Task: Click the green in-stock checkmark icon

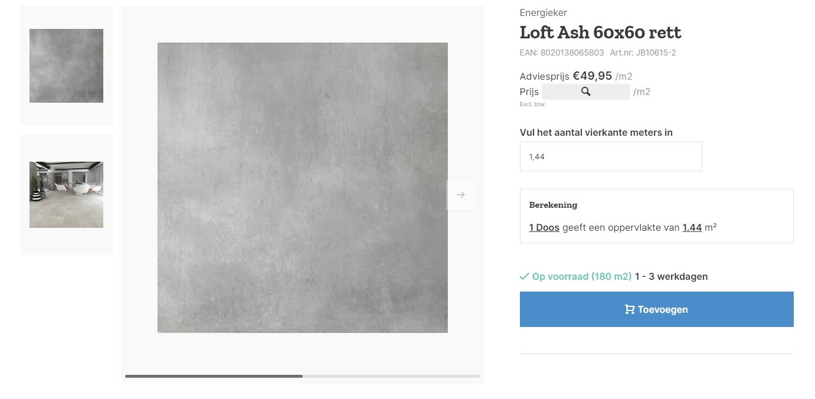Action: pos(524,276)
